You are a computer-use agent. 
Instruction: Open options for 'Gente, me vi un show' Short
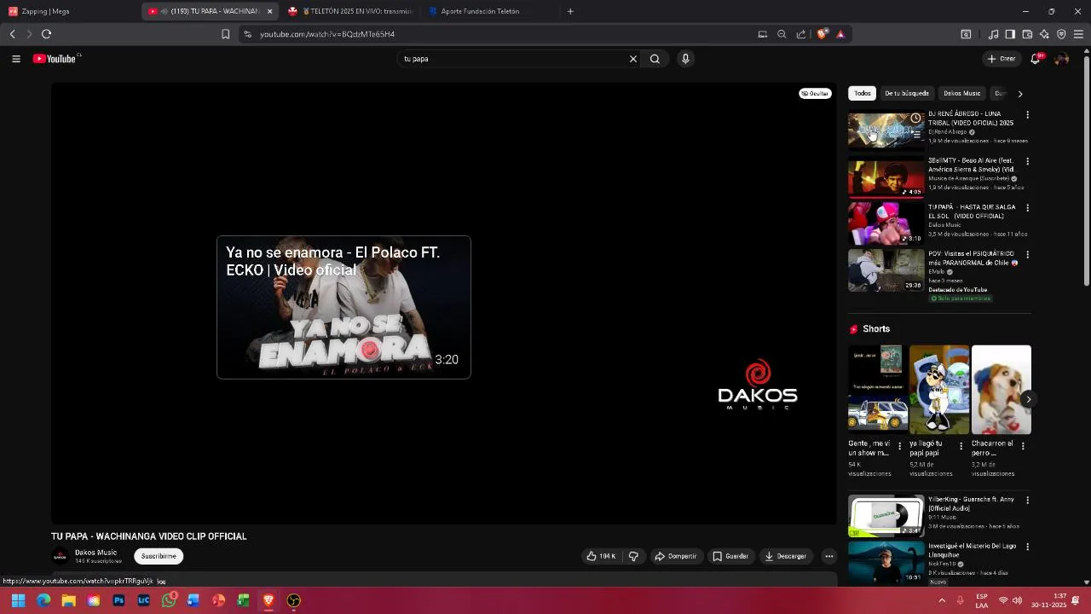[x=899, y=445]
